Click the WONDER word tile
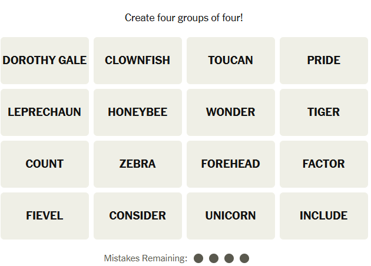371x266 pixels. pos(231,112)
